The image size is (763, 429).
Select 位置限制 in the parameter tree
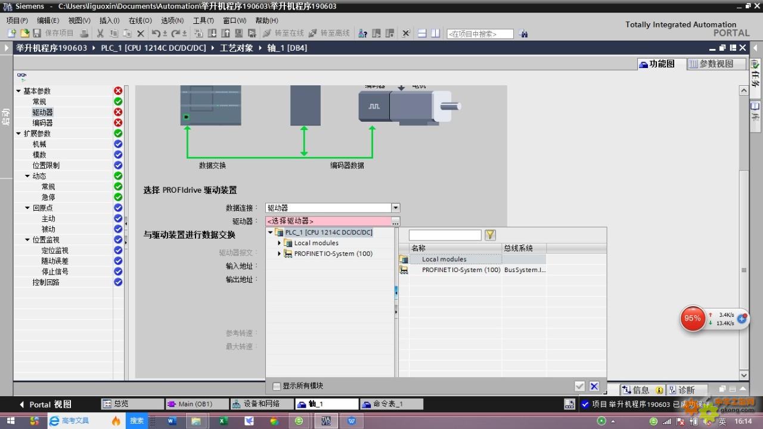click(46, 165)
